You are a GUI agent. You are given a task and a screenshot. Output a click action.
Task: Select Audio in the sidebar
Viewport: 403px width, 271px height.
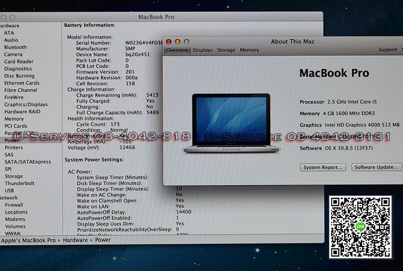[x=11, y=40]
